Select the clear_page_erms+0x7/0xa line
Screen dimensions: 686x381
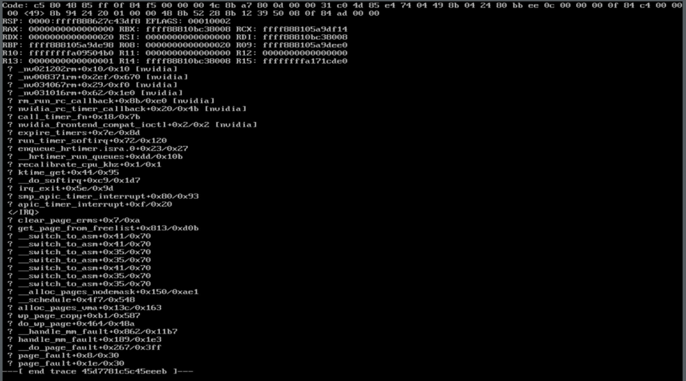click(74, 220)
